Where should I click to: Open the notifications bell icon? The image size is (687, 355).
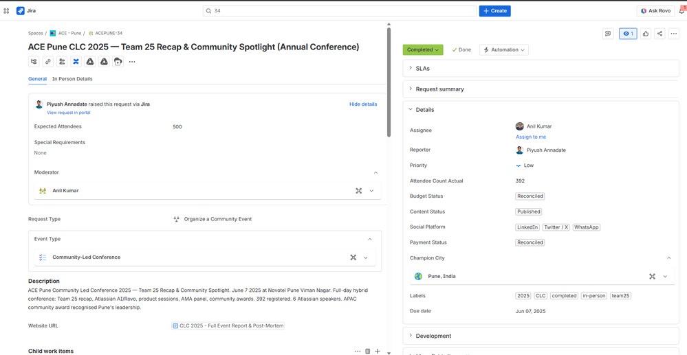pyautogui.click(x=681, y=11)
